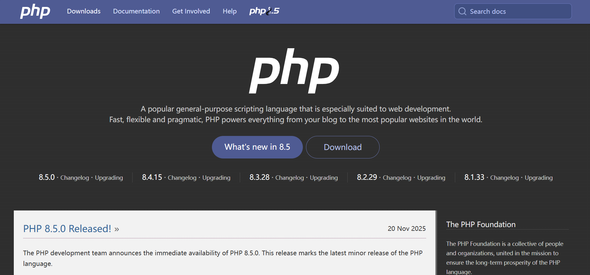Screen dimensions: 590x275
Task: Open the 8.4.15 version link
Action: click(x=152, y=177)
